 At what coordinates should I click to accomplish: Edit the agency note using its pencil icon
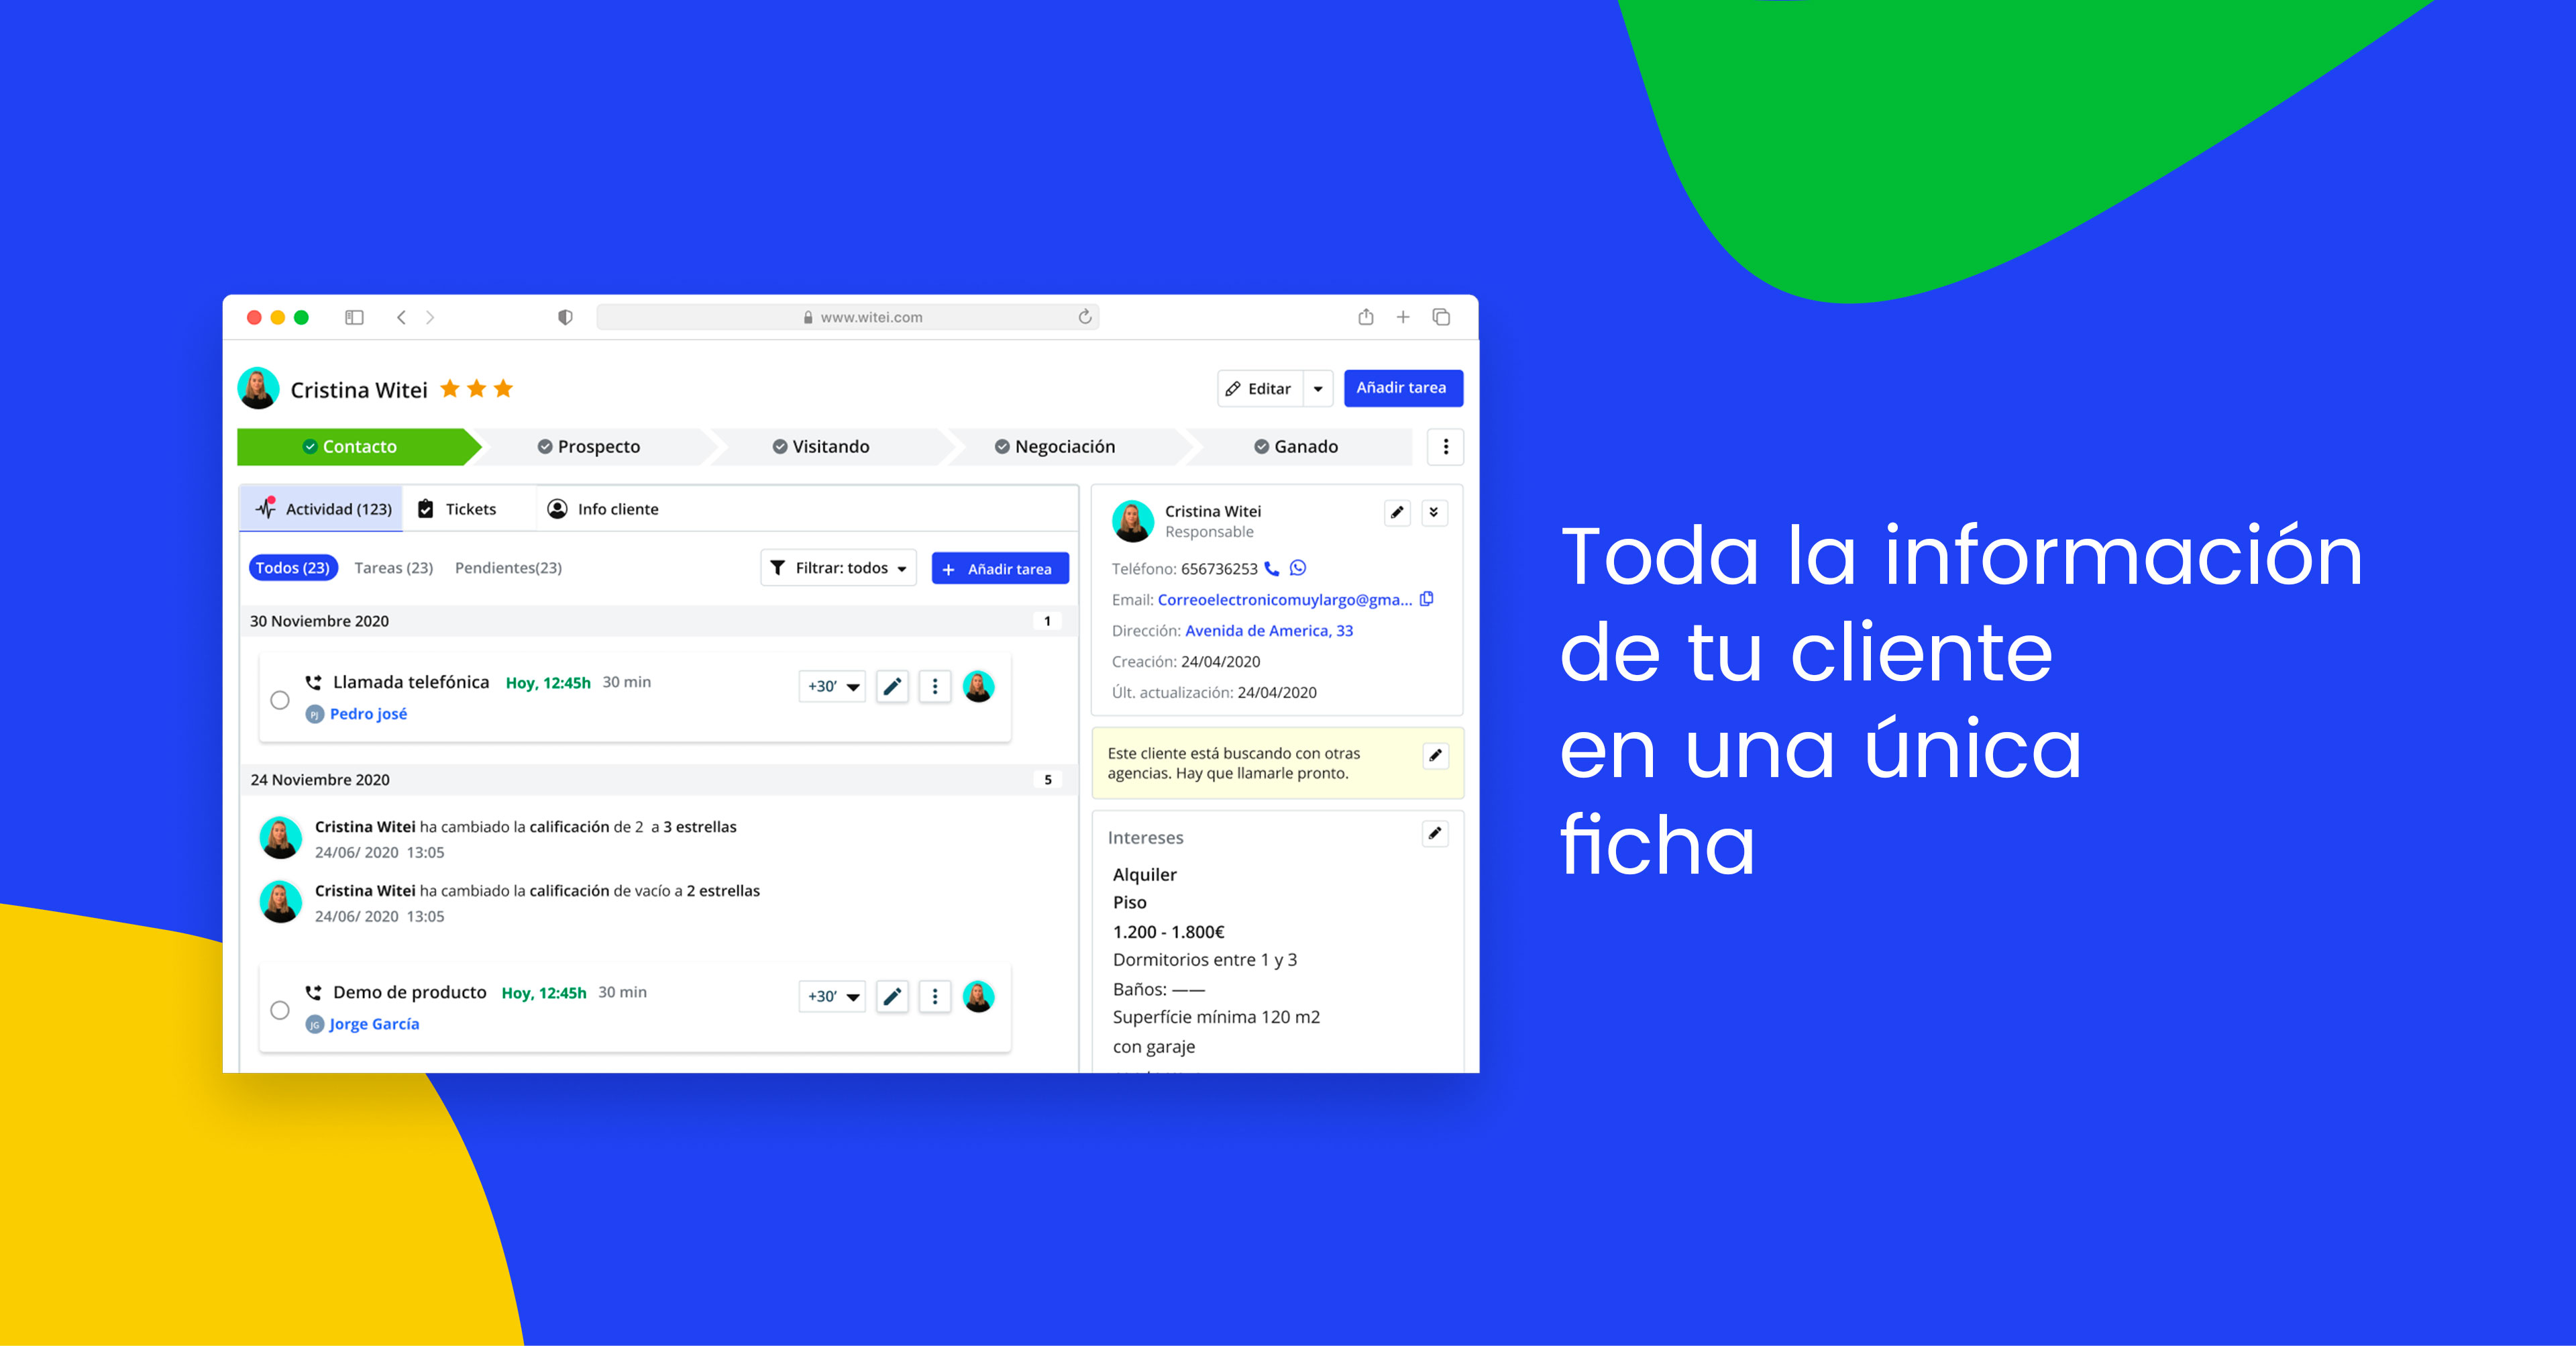1436,756
